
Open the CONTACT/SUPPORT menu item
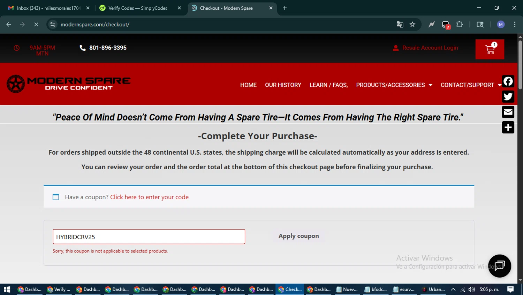tap(467, 85)
